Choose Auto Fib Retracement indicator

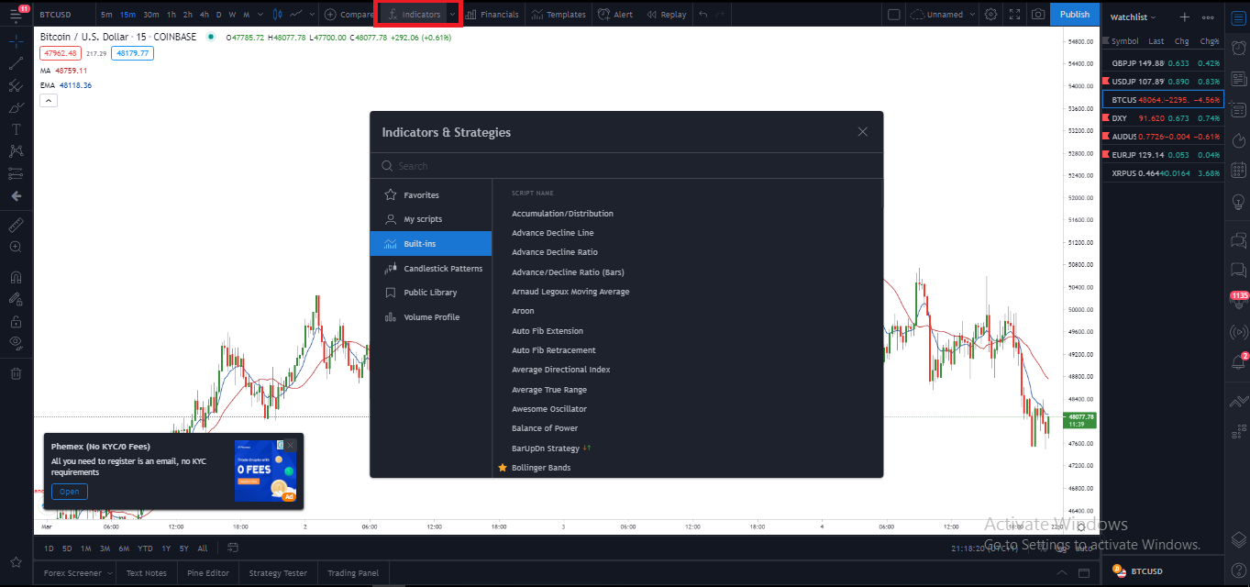(x=554, y=350)
